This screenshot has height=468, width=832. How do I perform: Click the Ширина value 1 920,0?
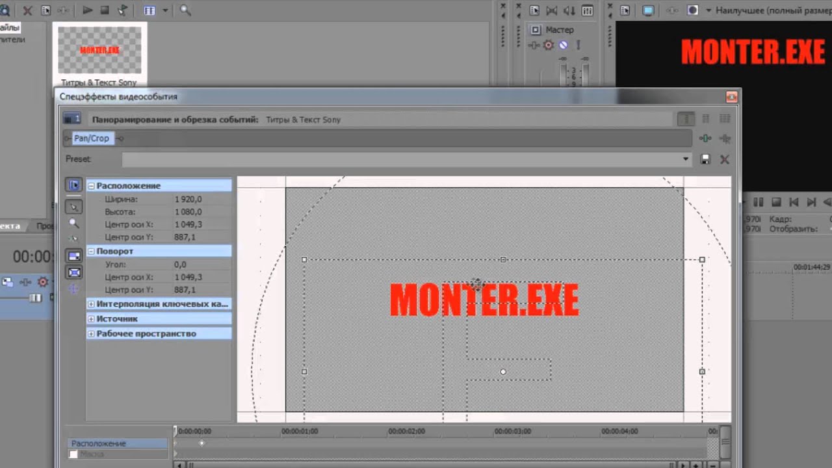pos(188,200)
